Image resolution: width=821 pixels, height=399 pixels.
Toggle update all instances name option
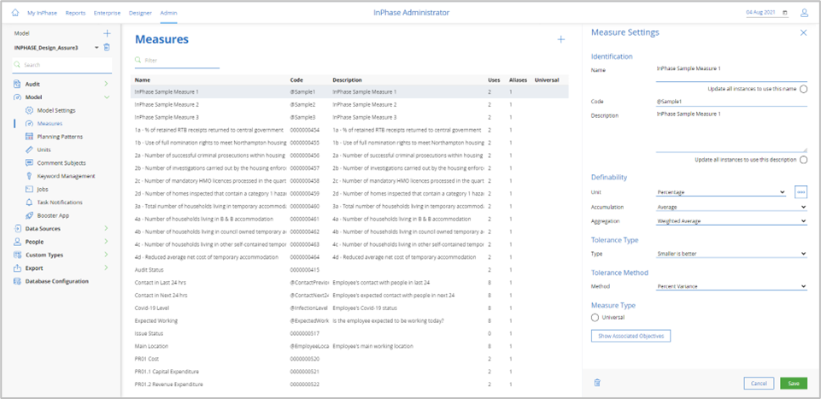click(803, 89)
